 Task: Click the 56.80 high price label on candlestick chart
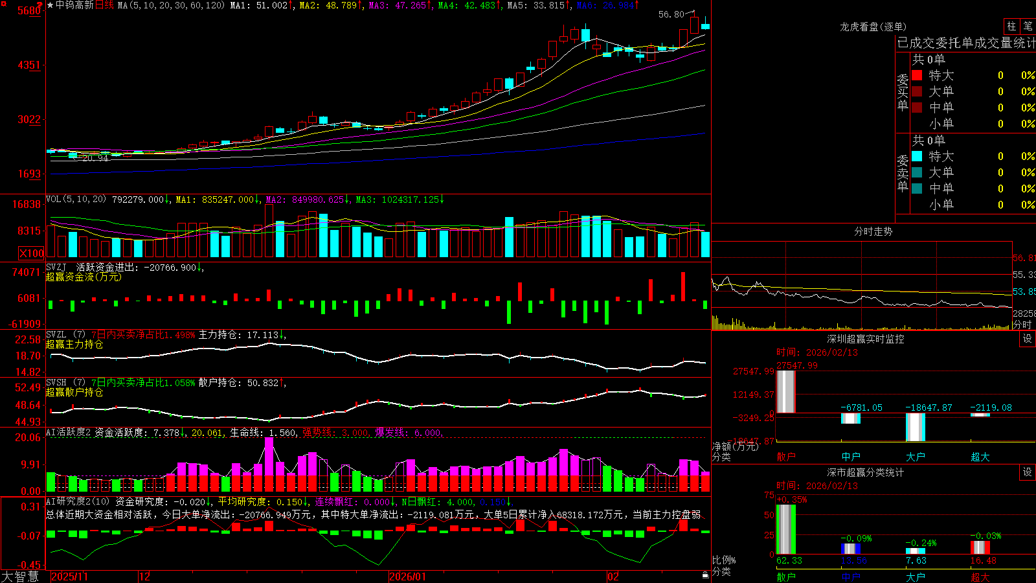pos(671,14)
